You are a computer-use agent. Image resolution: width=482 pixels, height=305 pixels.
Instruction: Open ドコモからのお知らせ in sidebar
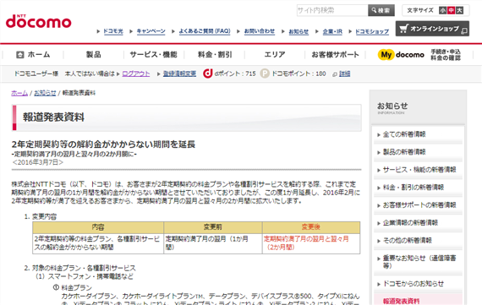click(414, 284)
